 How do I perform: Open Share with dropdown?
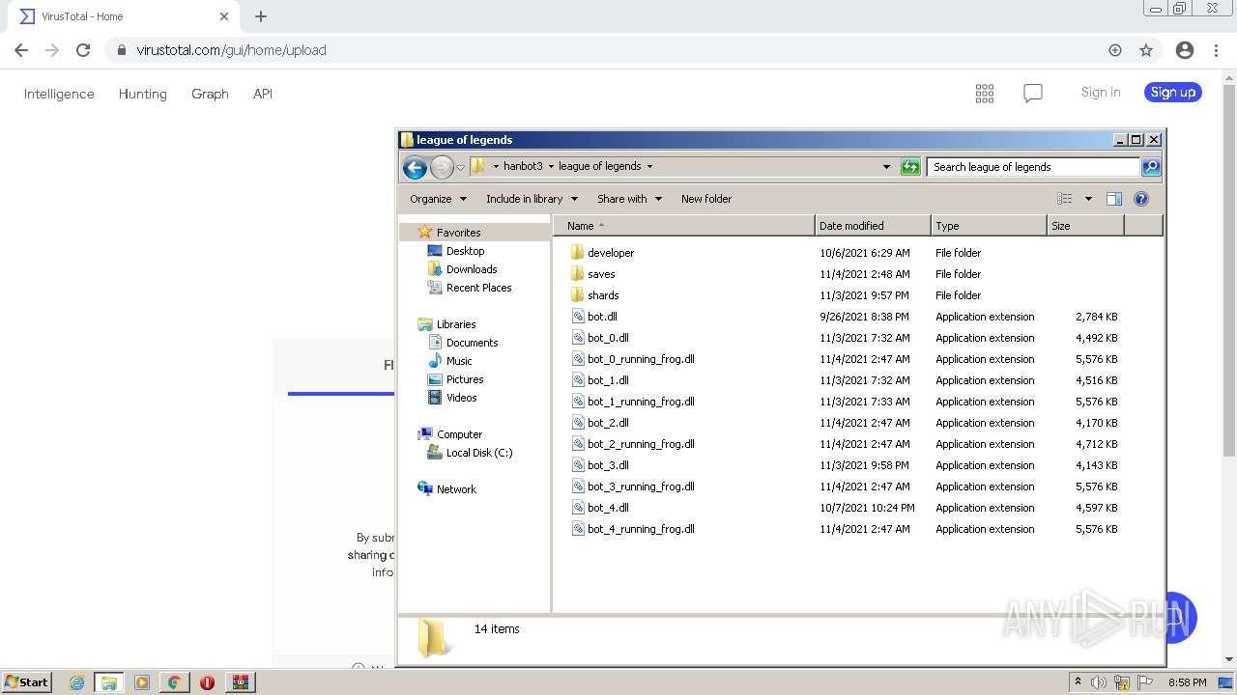tap(629, 199)
